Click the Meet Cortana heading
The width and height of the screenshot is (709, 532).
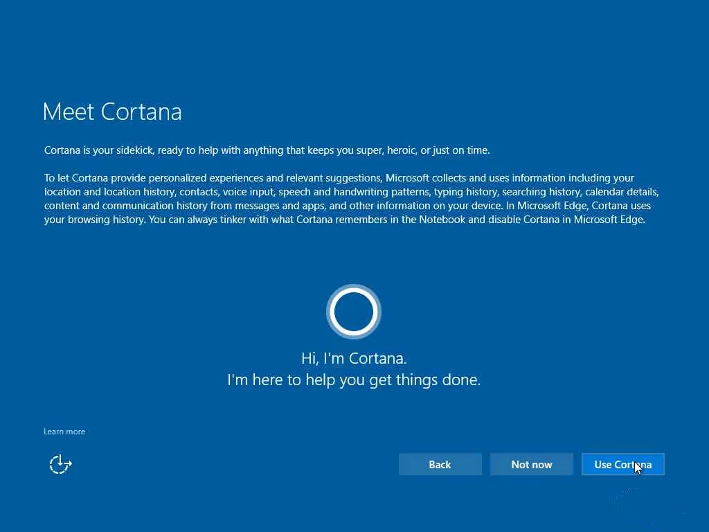(112, 112)
